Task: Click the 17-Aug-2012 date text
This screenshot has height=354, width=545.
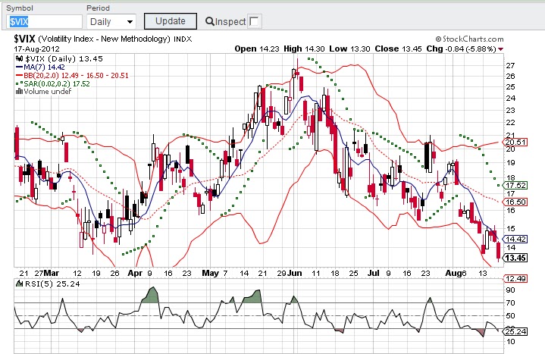Action: pyautogui.click(x=36, y=49)
